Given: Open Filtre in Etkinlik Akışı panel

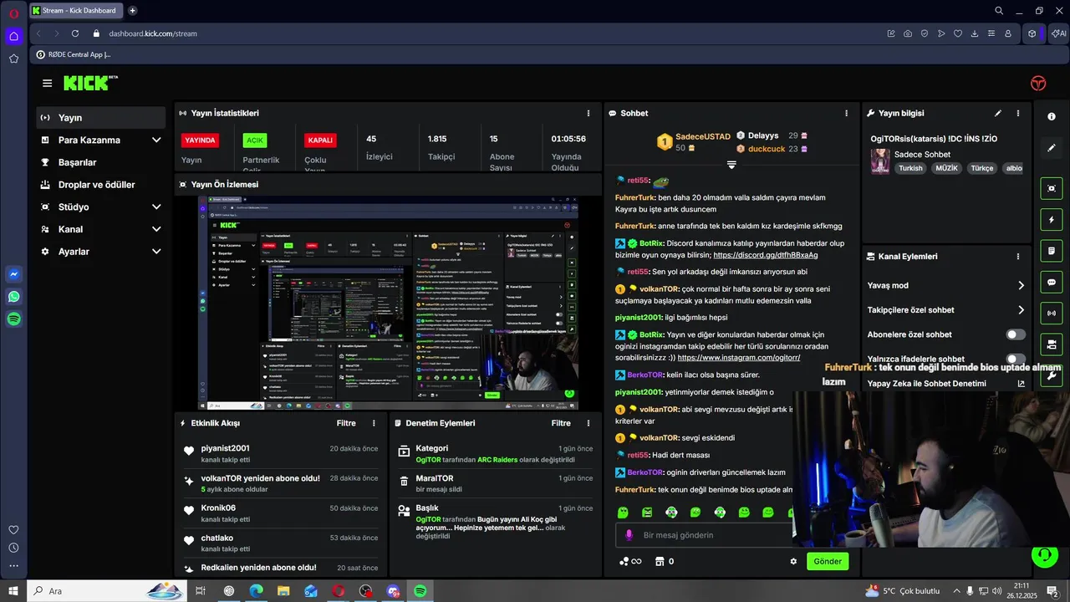Looking at the screenshot, I should pyautogui.click(x=346, y=423).
